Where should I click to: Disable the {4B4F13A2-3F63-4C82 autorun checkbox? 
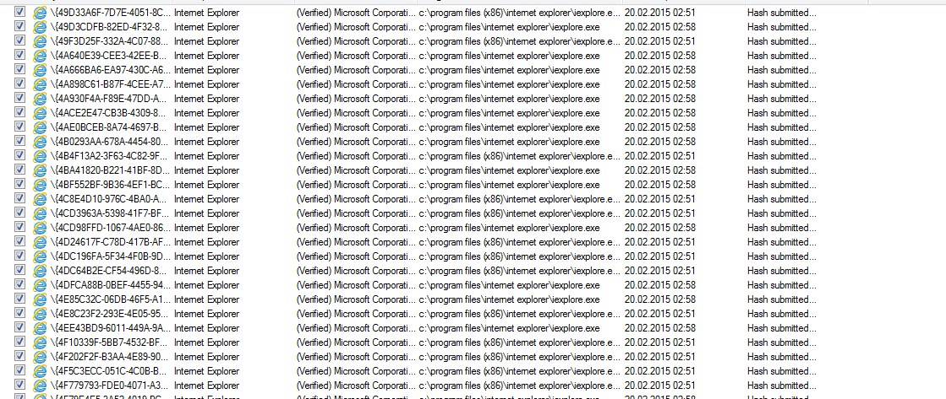coord(20,154)
